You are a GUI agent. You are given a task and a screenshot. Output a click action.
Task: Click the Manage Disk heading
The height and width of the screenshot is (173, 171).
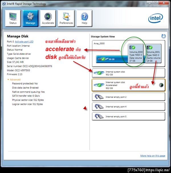click(18, 36)
